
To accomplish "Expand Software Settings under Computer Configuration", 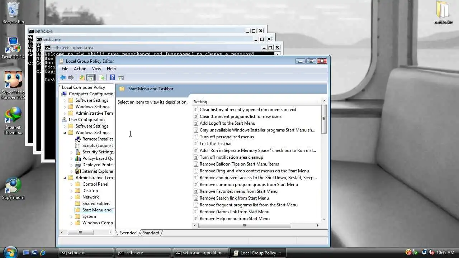I will pos(65,100).
